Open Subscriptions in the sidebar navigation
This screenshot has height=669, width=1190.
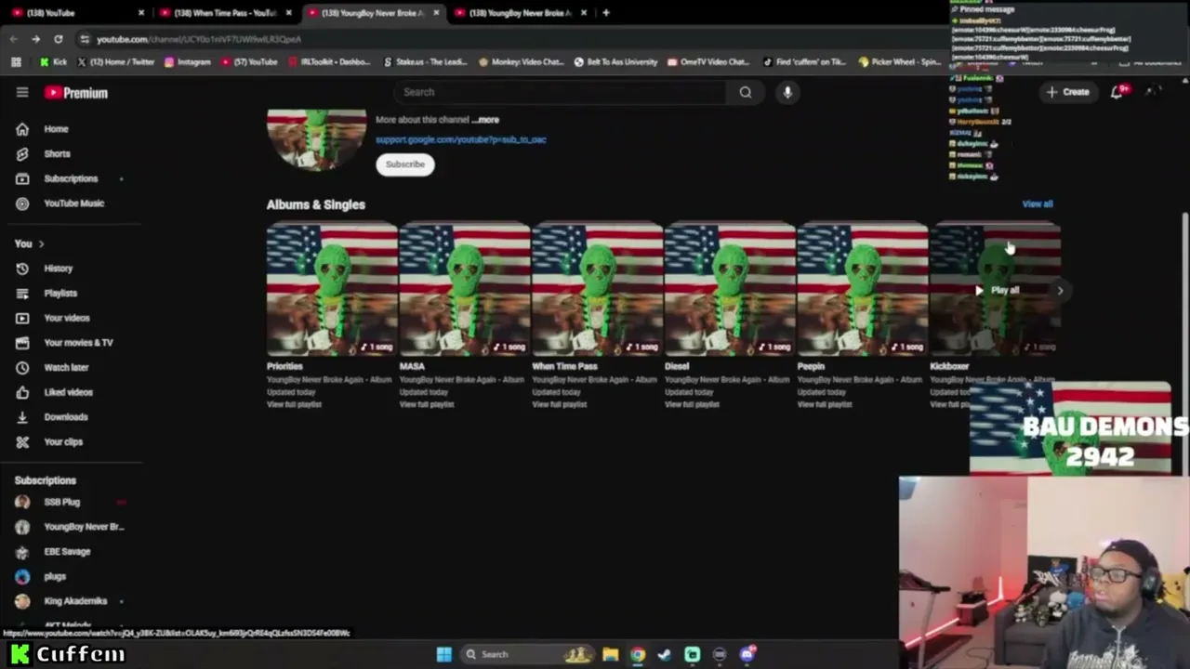point(71,178)
